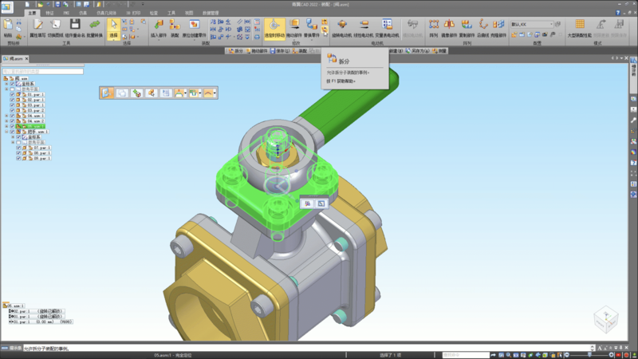Click the 属性填写 property fill icon
This screenshot has height=359, width=638.
[37, 28]
